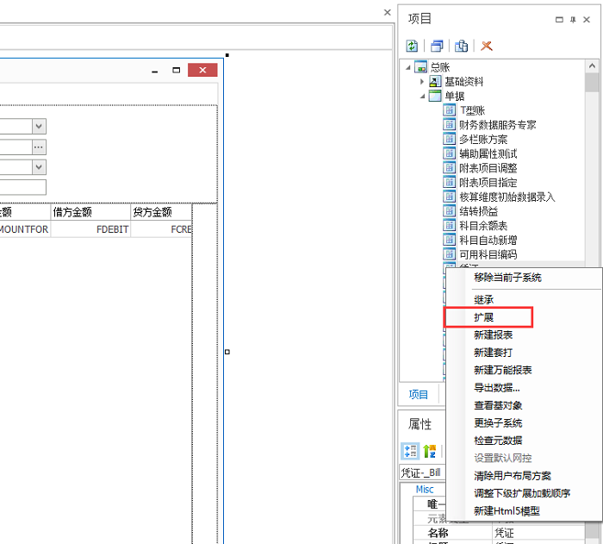
Task: Click the ellipsis browse button in the form
Action: pos(39,147)
